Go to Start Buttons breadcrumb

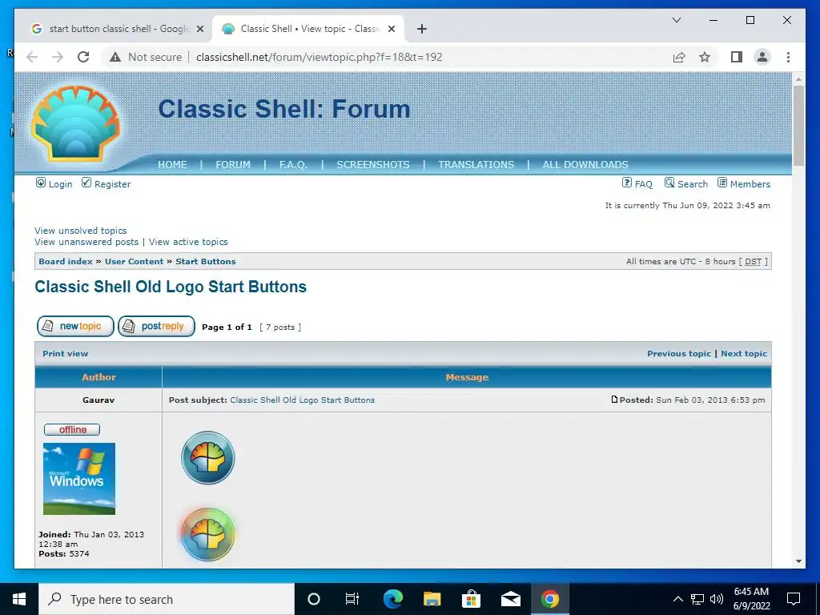[x=206, y=262]
